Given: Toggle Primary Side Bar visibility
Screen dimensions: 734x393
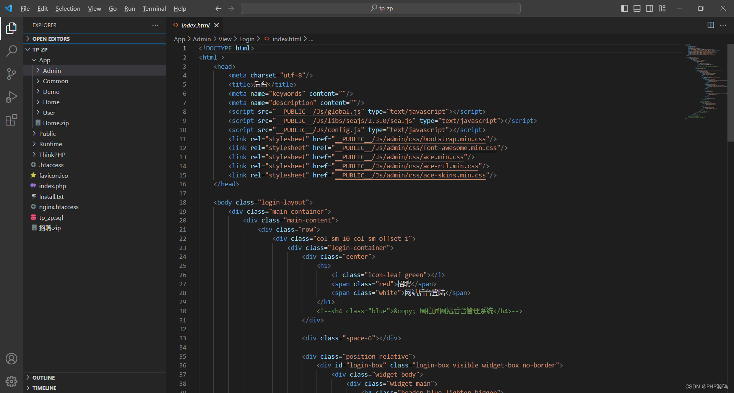Looking at the screenshot, I should pos(625,8).
